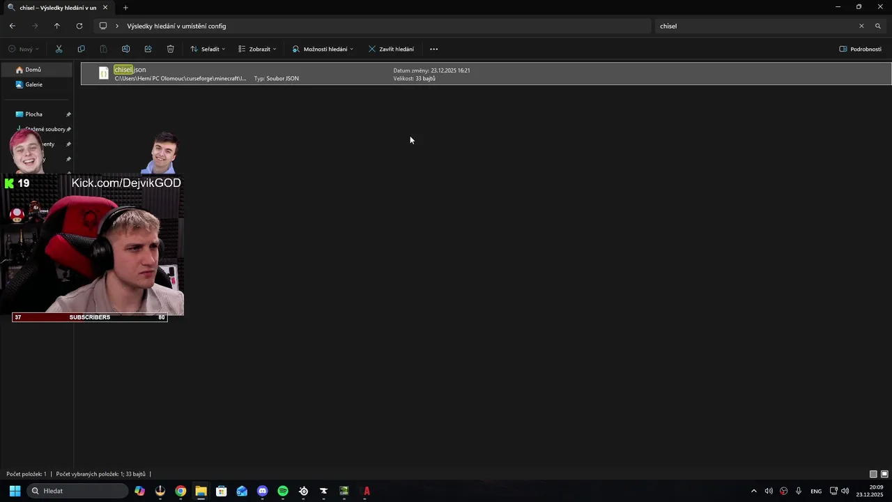
Task: Click Zavřít hledání button
Action: (x=391, y=49)
